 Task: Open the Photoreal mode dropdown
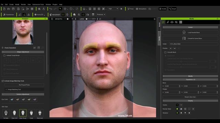101,15
